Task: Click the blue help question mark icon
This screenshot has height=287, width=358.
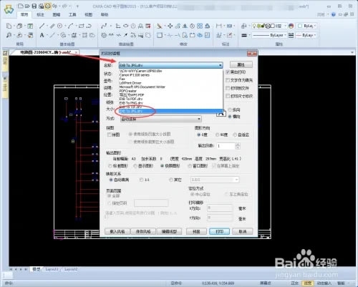Action: click(x=334, y=14)
